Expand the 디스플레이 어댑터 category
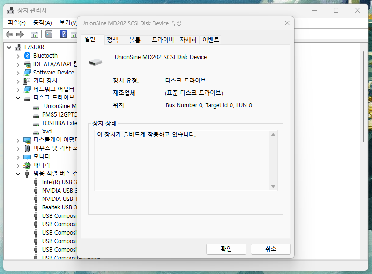The width and height of the screenshot is (372, 274). [18, 141]
